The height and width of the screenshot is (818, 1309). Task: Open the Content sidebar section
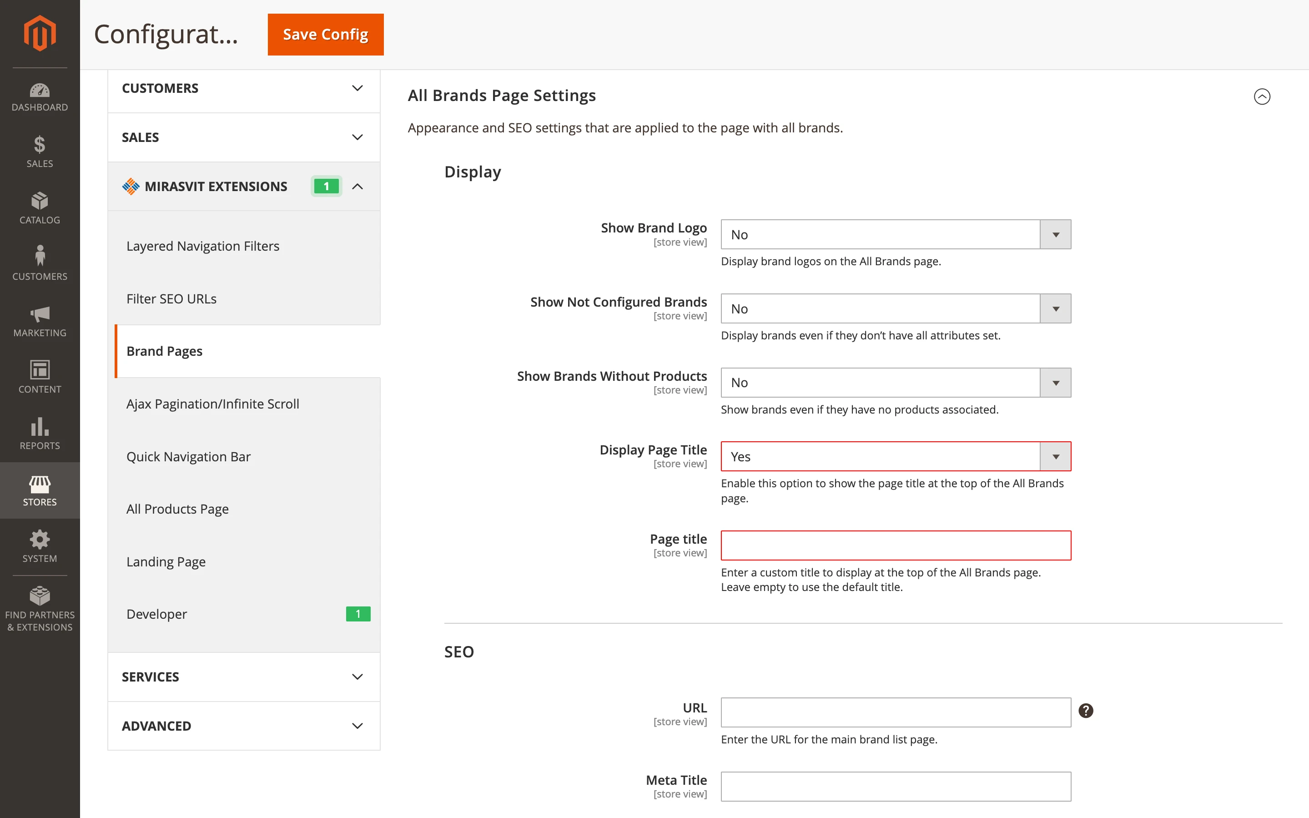[x=40, y=378]
